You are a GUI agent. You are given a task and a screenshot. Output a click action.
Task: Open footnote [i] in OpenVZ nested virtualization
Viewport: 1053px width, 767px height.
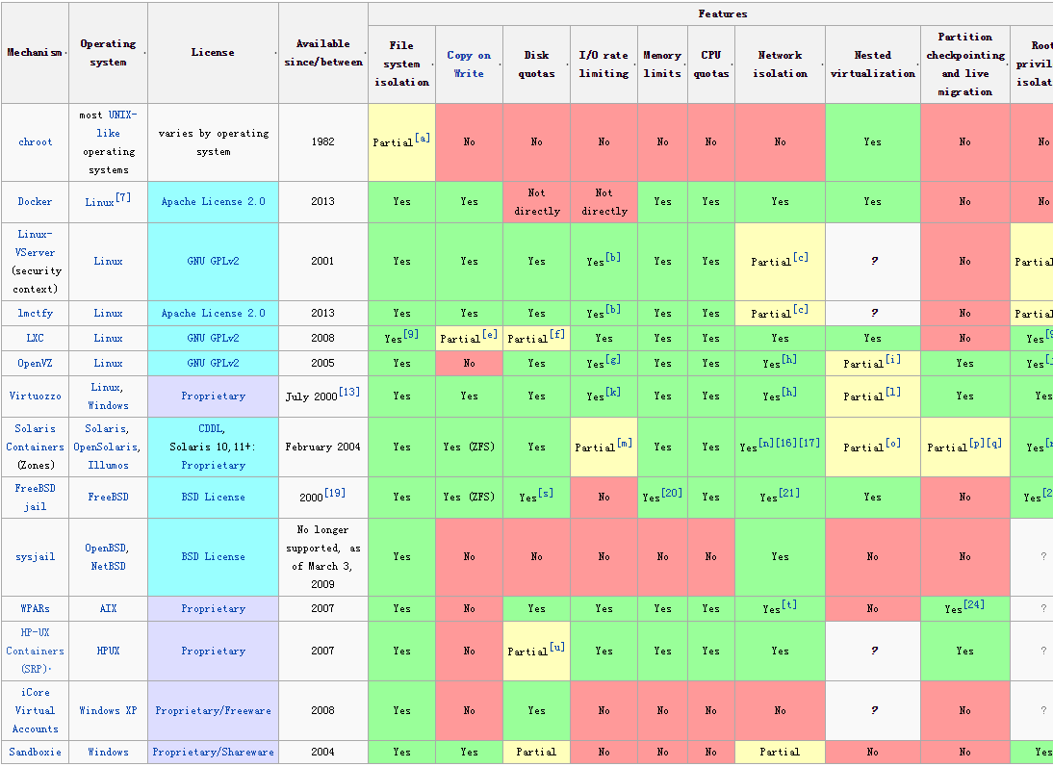[892, 359]
